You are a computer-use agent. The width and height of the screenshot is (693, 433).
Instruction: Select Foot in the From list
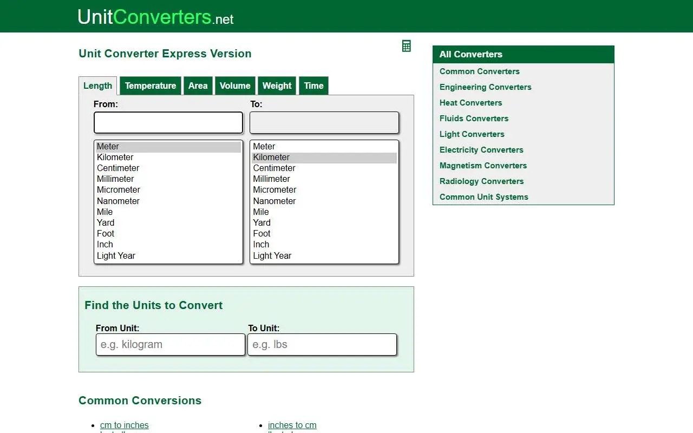(x=168, y=234)
